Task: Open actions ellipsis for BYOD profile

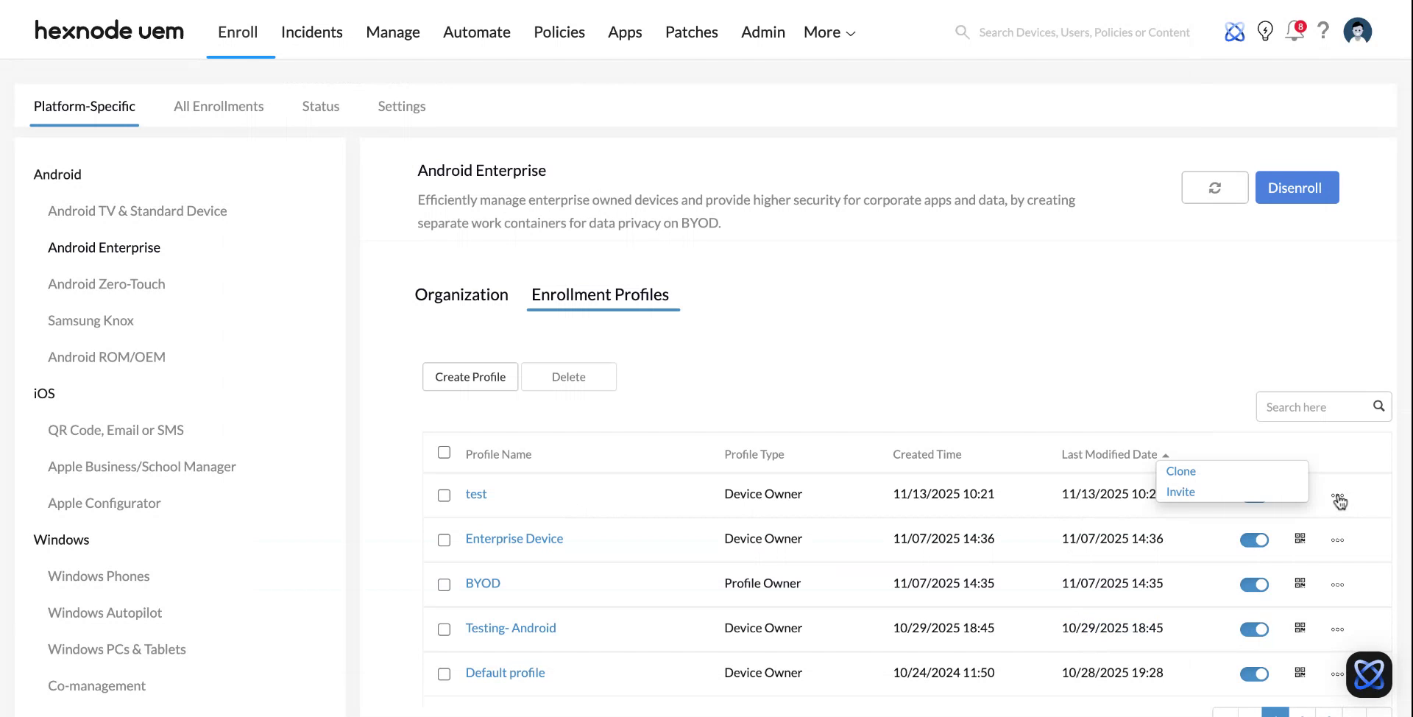Action: pyautogui.click(x=1337, y=584)
